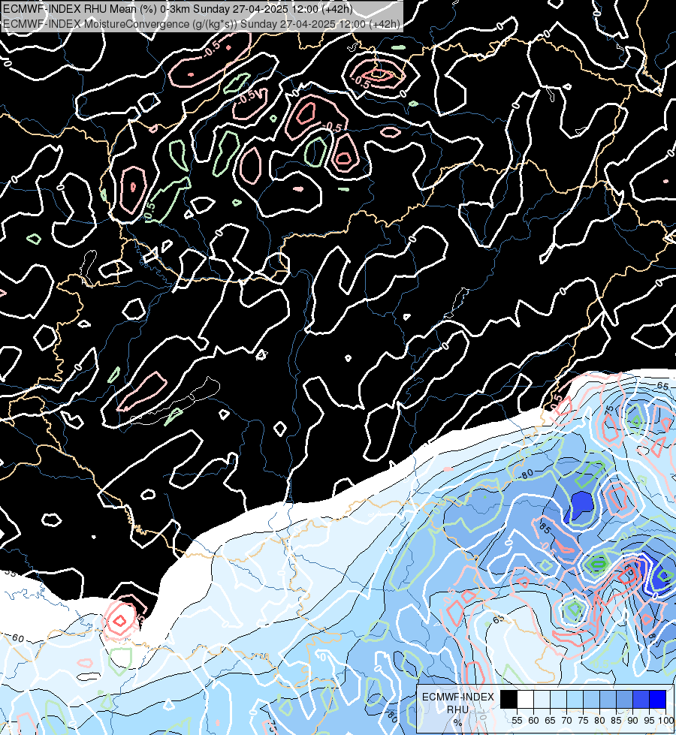676x735 pixels.
Task: Click the % unit label in legend
Action: [x=457, y=722]
